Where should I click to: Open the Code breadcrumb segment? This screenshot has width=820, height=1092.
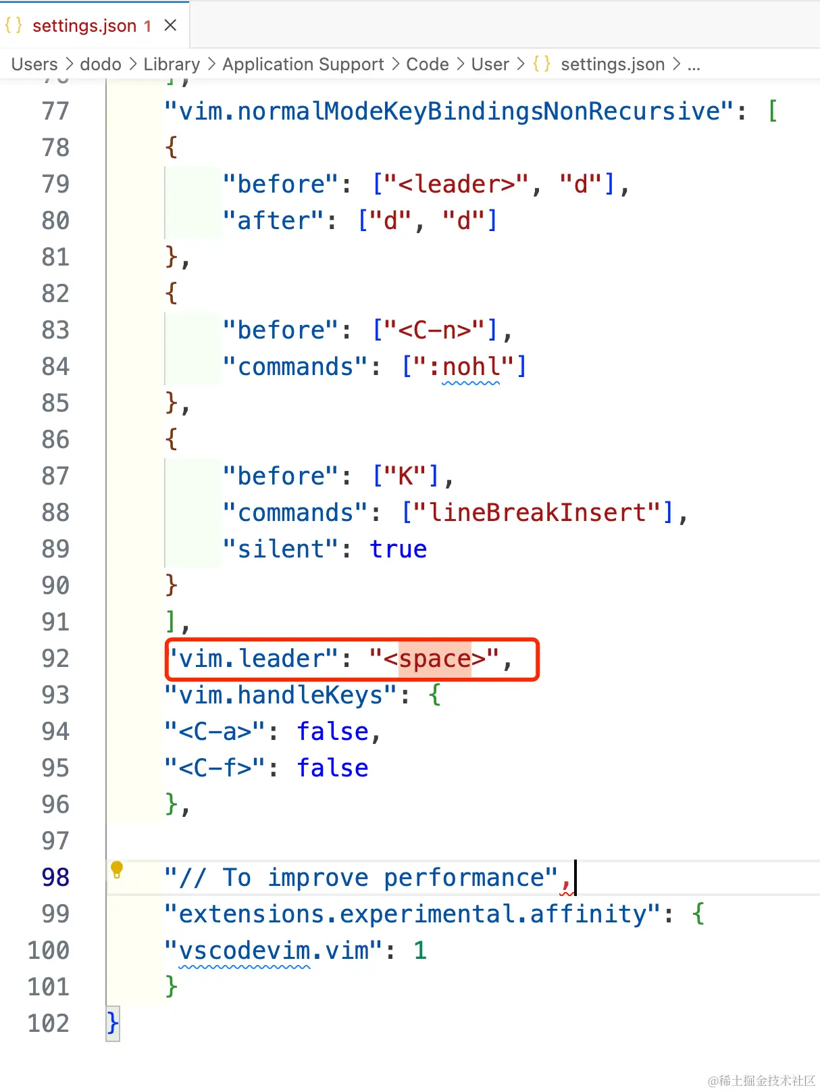tap(428, 64)
